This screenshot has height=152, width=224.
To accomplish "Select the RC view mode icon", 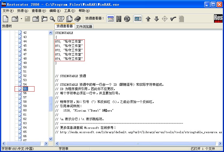I will (127, 19).
